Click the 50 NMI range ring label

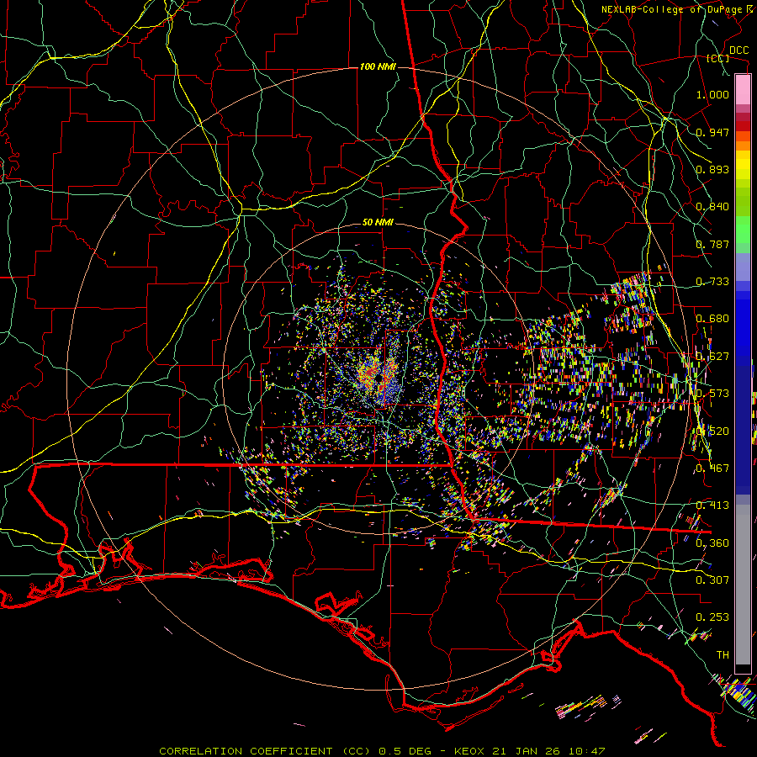(x=378, y=222)
